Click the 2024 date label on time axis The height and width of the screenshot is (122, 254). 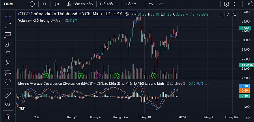(x=182, y=117)
